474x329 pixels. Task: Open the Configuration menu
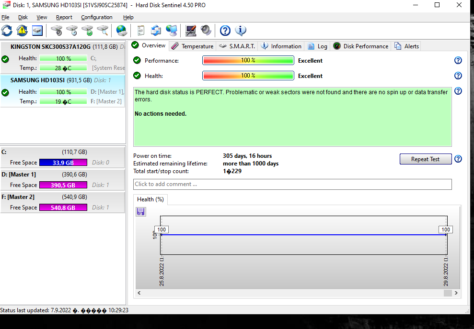coord(96,17)
